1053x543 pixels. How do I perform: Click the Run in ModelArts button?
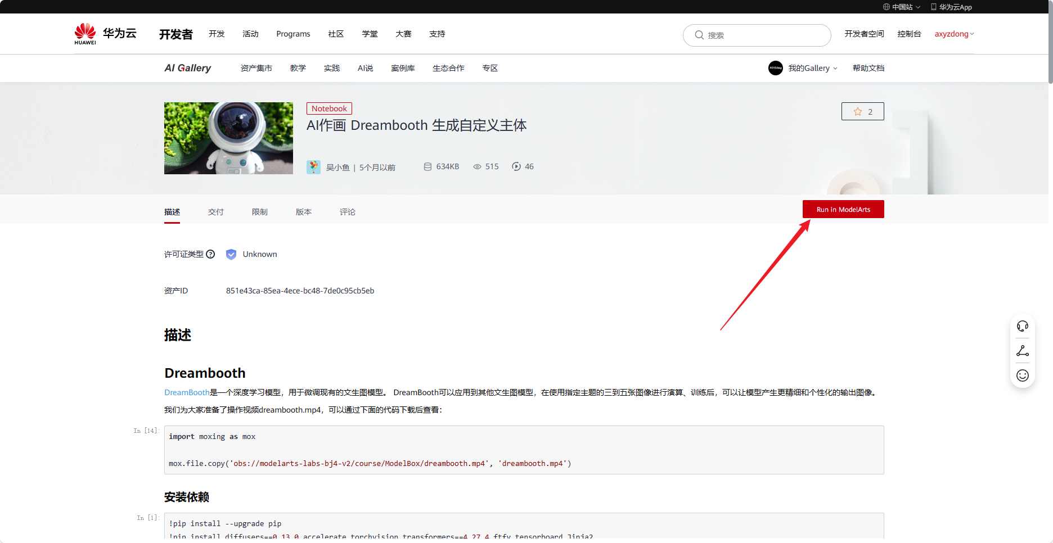click(843, 209)
